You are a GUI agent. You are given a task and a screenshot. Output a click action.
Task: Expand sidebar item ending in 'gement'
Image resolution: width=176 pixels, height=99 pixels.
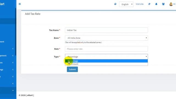coord(7,56)
